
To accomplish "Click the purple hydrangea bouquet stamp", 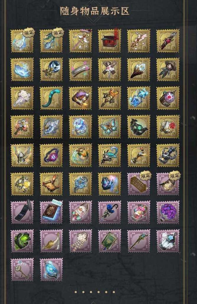I will [168, 212].
